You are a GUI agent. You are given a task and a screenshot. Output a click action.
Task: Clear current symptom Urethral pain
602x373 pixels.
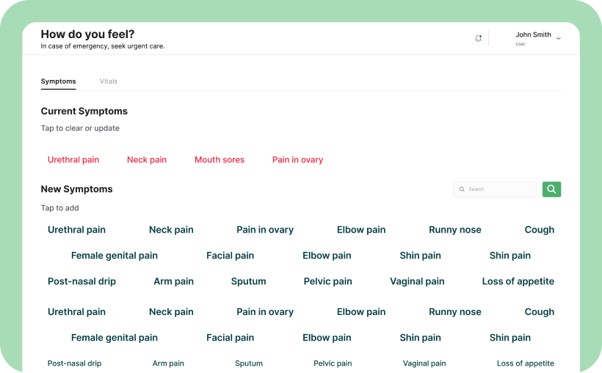click(x=73, y=160)
